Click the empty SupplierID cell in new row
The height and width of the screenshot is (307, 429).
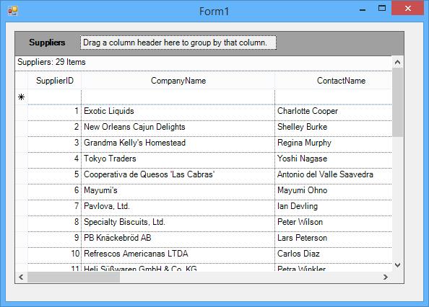tap(55, 97)
